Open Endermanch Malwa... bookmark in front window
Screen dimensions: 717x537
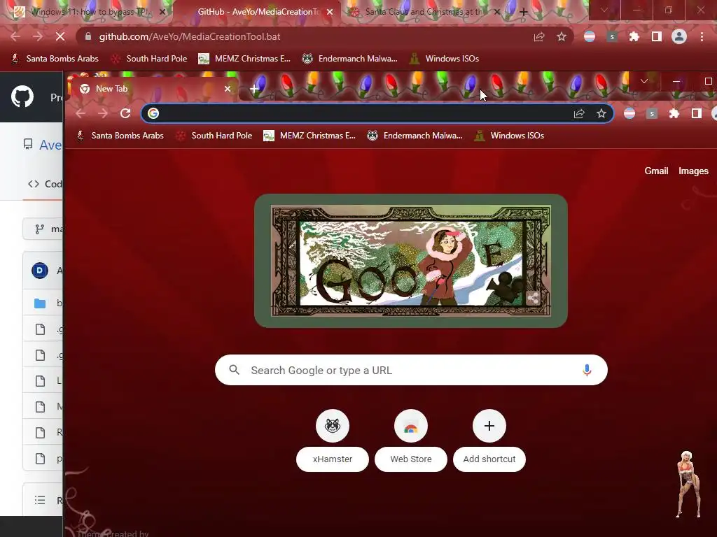click(415, 136)
